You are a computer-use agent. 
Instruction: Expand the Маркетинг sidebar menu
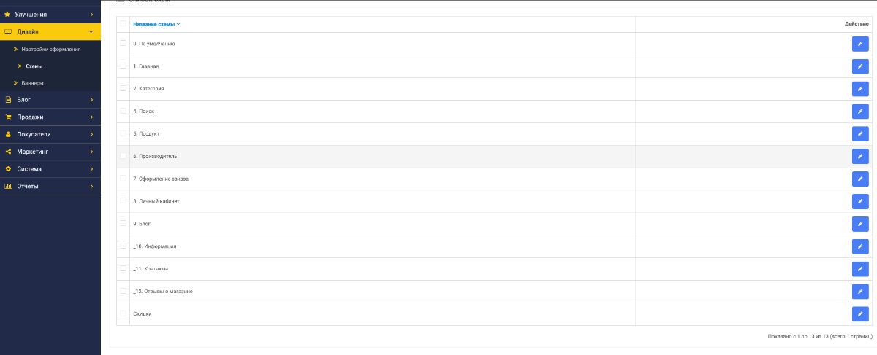(x=50, y=152)
